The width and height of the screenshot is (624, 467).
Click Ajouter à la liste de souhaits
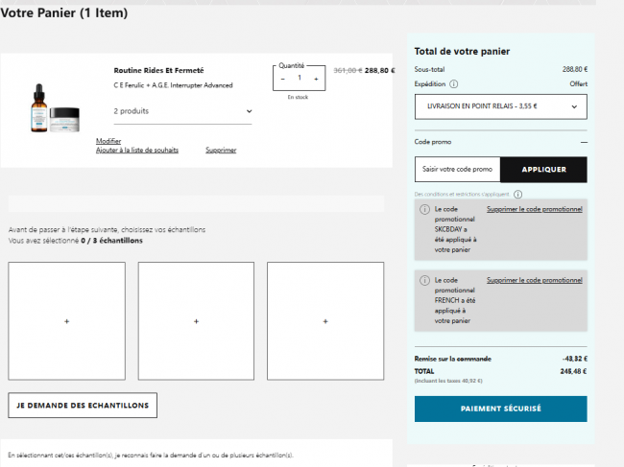tap(136, 151)
